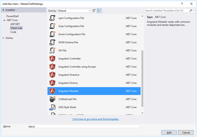Click the AngularJs Controller using $scope icon
Viewport: 197px width, 137px height.
click(52, 67)
